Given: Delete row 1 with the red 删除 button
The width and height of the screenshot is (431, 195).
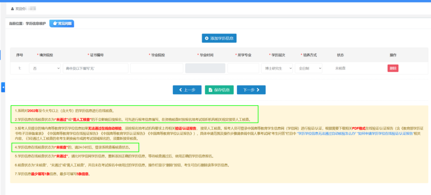Looking at the screenshot, I should (393, 68).
